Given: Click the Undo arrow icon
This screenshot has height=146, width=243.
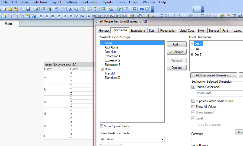Looking at the screenshot, I should (x=57, y=9).
